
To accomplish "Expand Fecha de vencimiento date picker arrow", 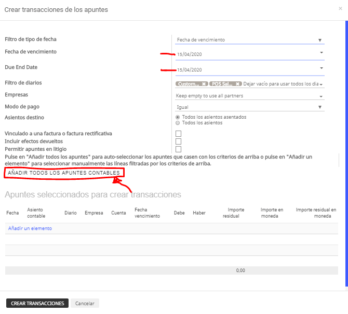I will coord(322,52).
